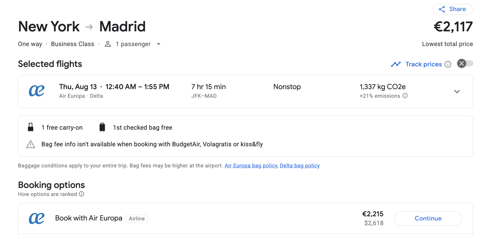The height and width of the screenshot is (236, 500).
Task: Click the Air Europa logo in selected flight
Action: click(37, 91)
